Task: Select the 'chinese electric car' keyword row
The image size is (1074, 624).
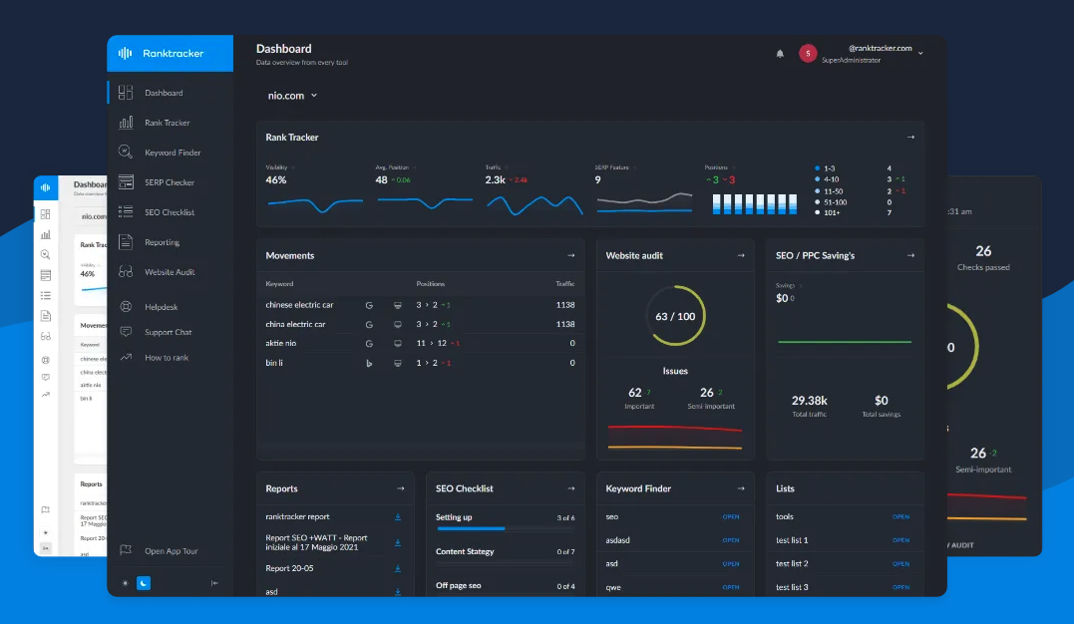Action: coord(421,305)
